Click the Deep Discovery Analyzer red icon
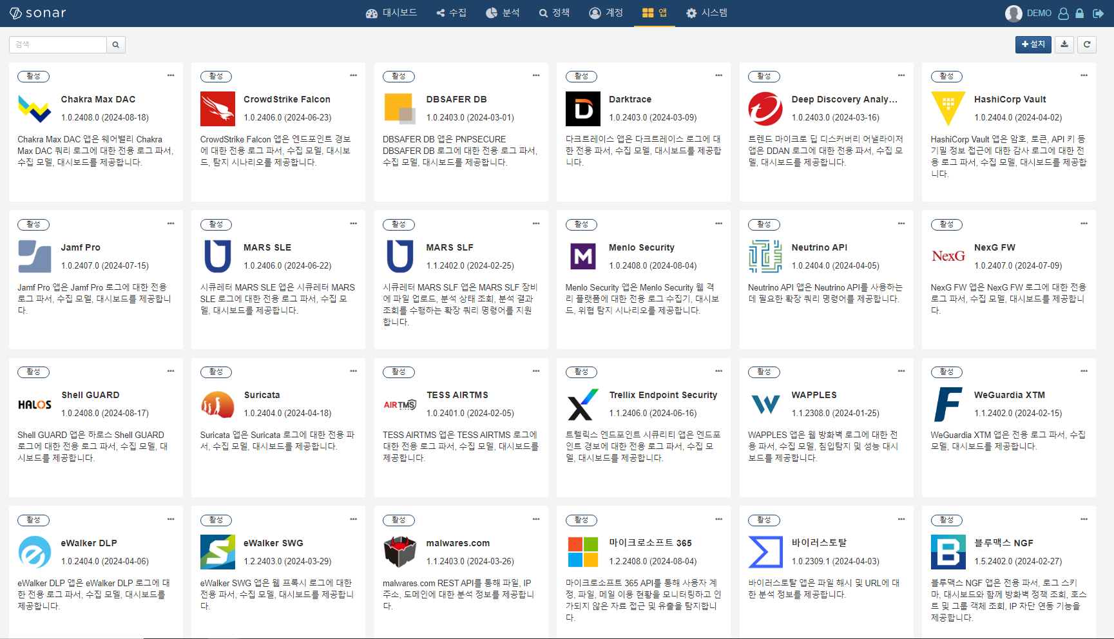This screenshot has width=1114, height=639. [765, 109]
